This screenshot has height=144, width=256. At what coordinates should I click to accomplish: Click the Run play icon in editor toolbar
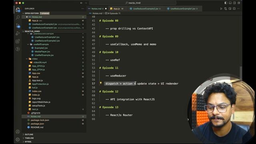point(221,9)
